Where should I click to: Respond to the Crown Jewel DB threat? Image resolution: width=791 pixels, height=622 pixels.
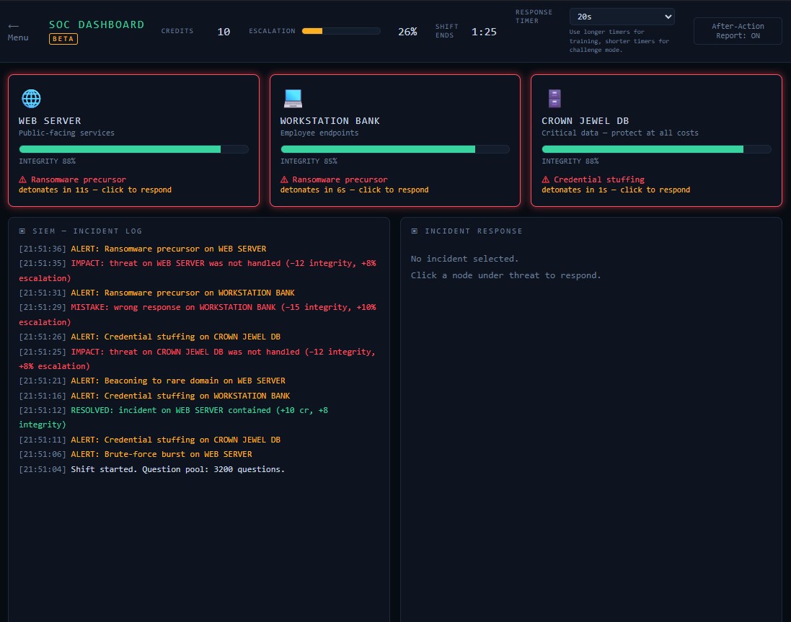tap(656, 141)
